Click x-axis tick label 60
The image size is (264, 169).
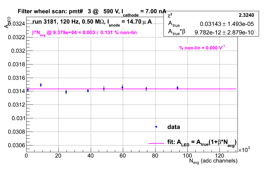pos(123,156)
